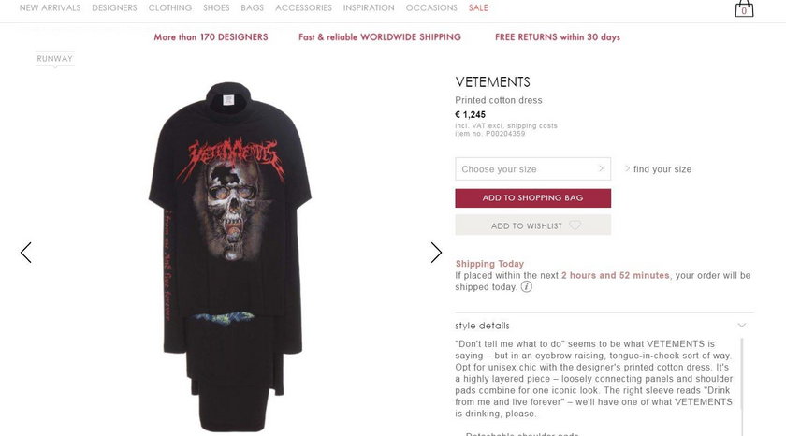Open the New Arrivals menu

coord(51,8)
